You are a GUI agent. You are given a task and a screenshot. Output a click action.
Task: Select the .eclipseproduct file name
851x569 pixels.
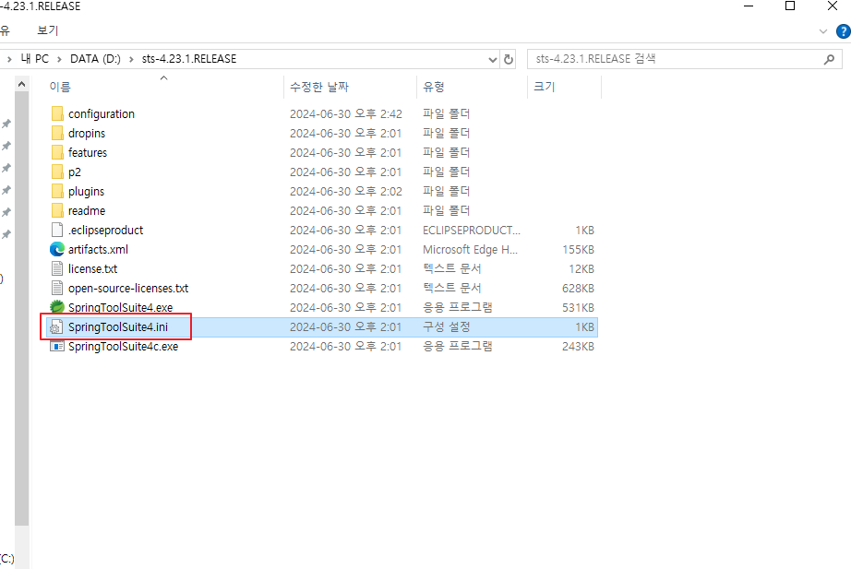[106, 230]
